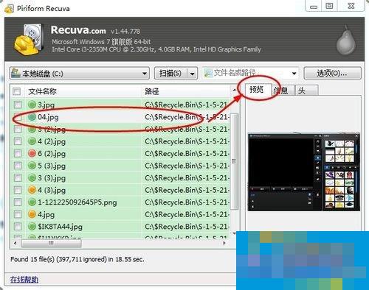Click the orange status icon beside 4.jpg
Screen dimensions: 369x290
[x=32, y=214]
